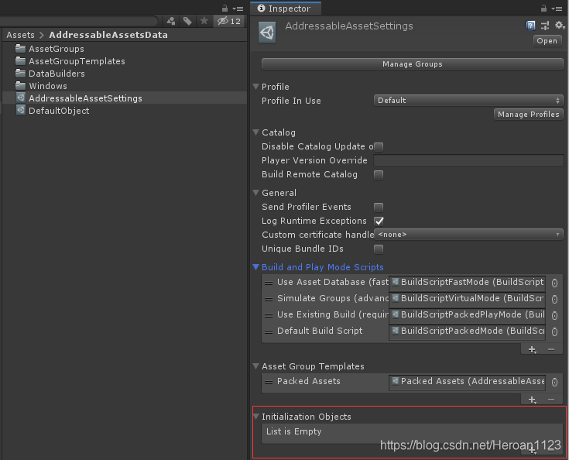Switch to the Inspector tab

(284, 9)
